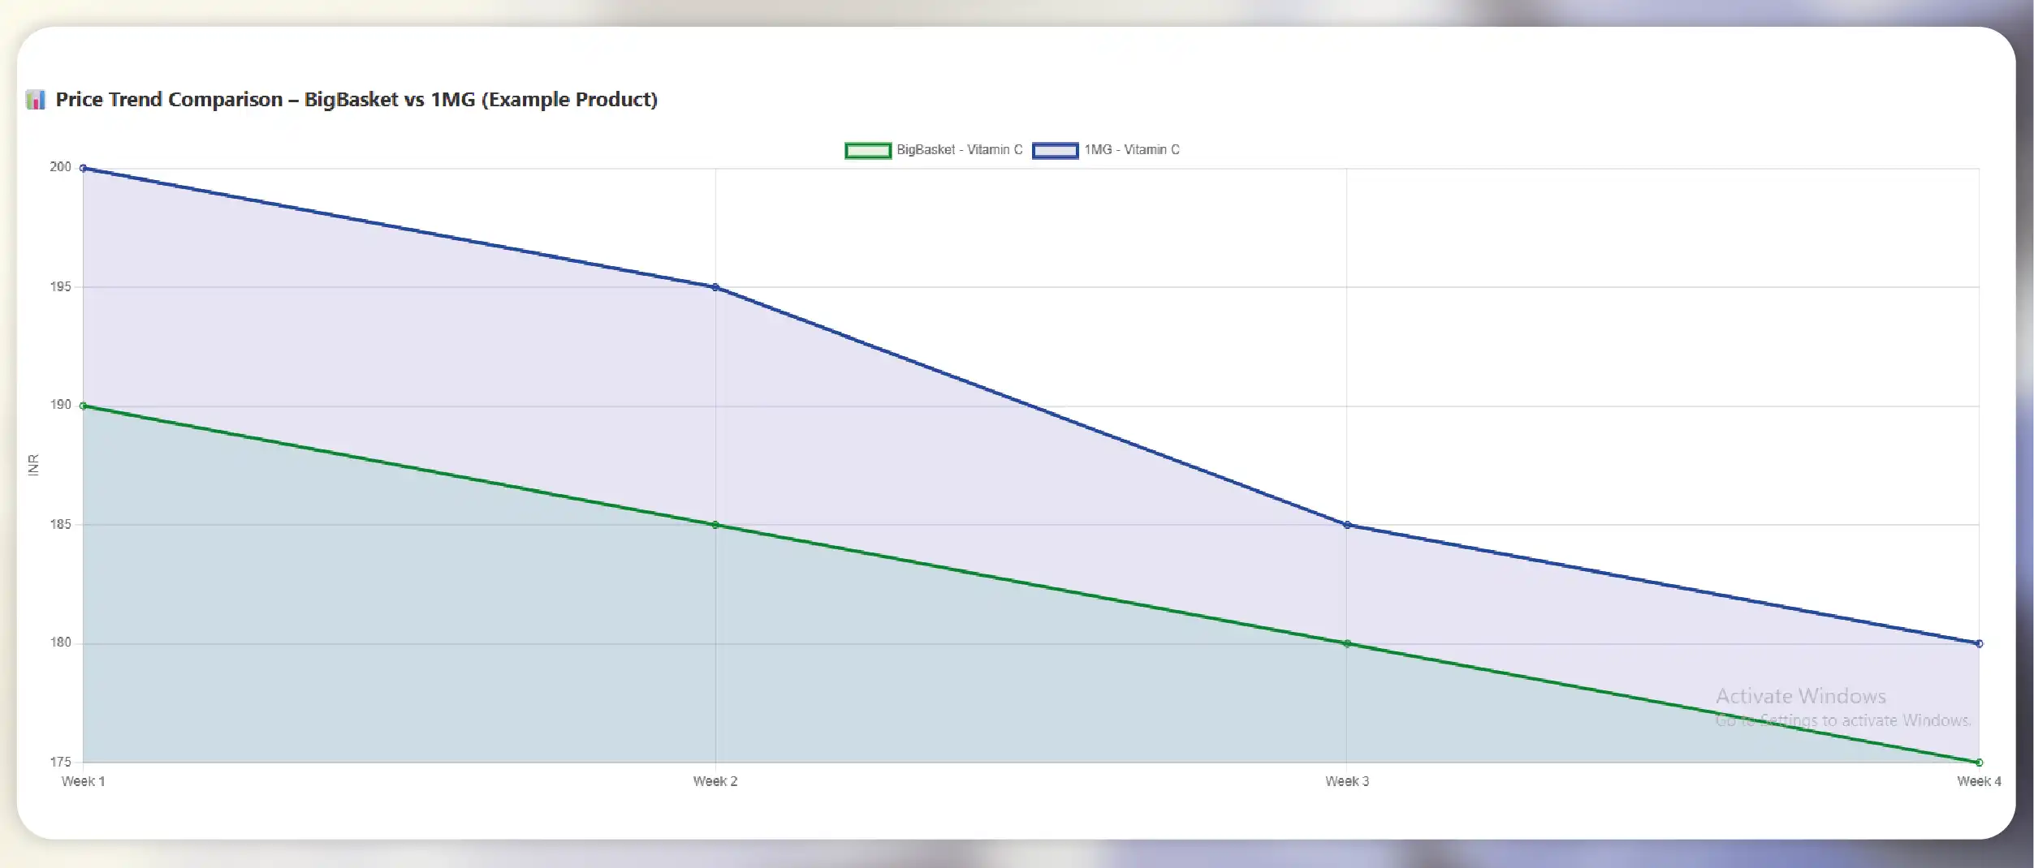Click the Week 3 x-axis label
Viewport: 2034px width, 868px height.
pyautogui.click(x=1347, y=781)
